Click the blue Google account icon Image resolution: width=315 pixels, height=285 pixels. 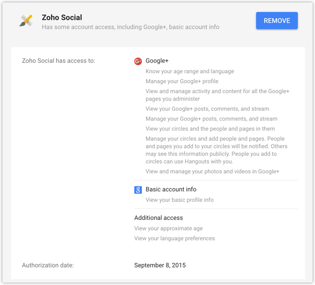coord(138,190)
